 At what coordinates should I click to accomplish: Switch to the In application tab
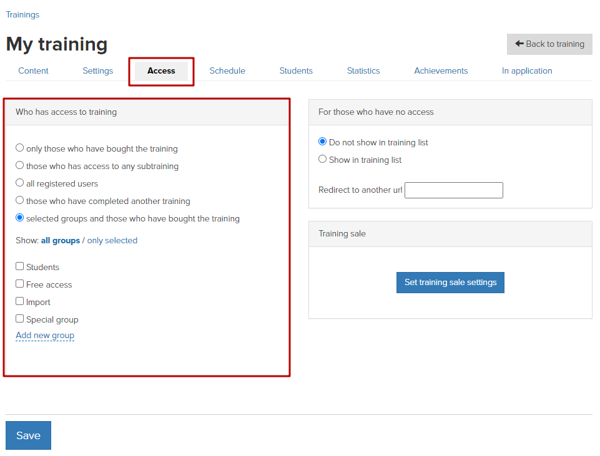pyautogui.click(x=527, y=70)
